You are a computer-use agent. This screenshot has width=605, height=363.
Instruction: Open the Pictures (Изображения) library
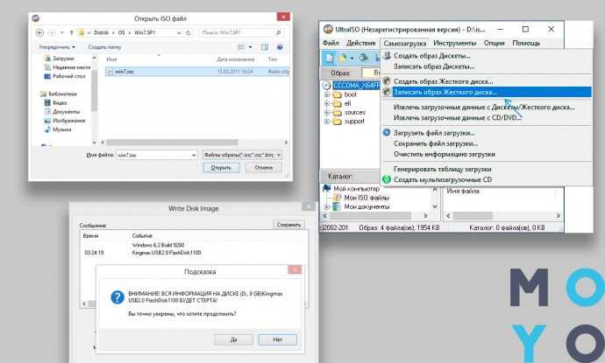tap(65, 121)
